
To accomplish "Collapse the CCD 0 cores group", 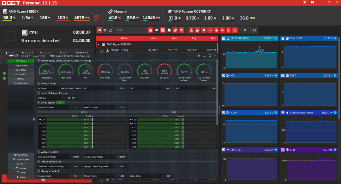I will 79,112.
